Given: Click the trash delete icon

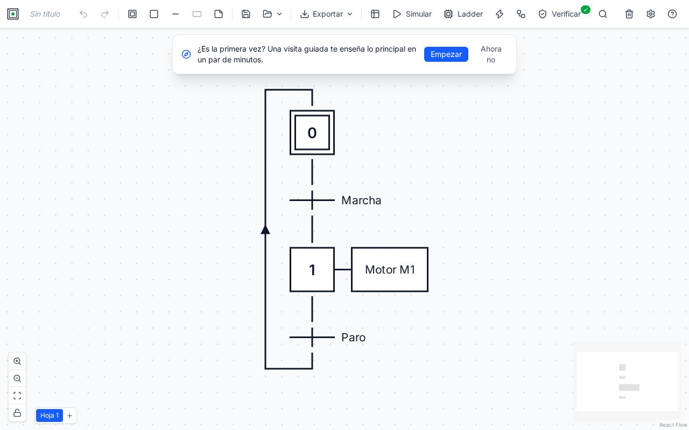Looking at the screenshot, I should click(629, 14).
